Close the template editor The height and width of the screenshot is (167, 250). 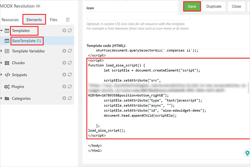[236, 6]
